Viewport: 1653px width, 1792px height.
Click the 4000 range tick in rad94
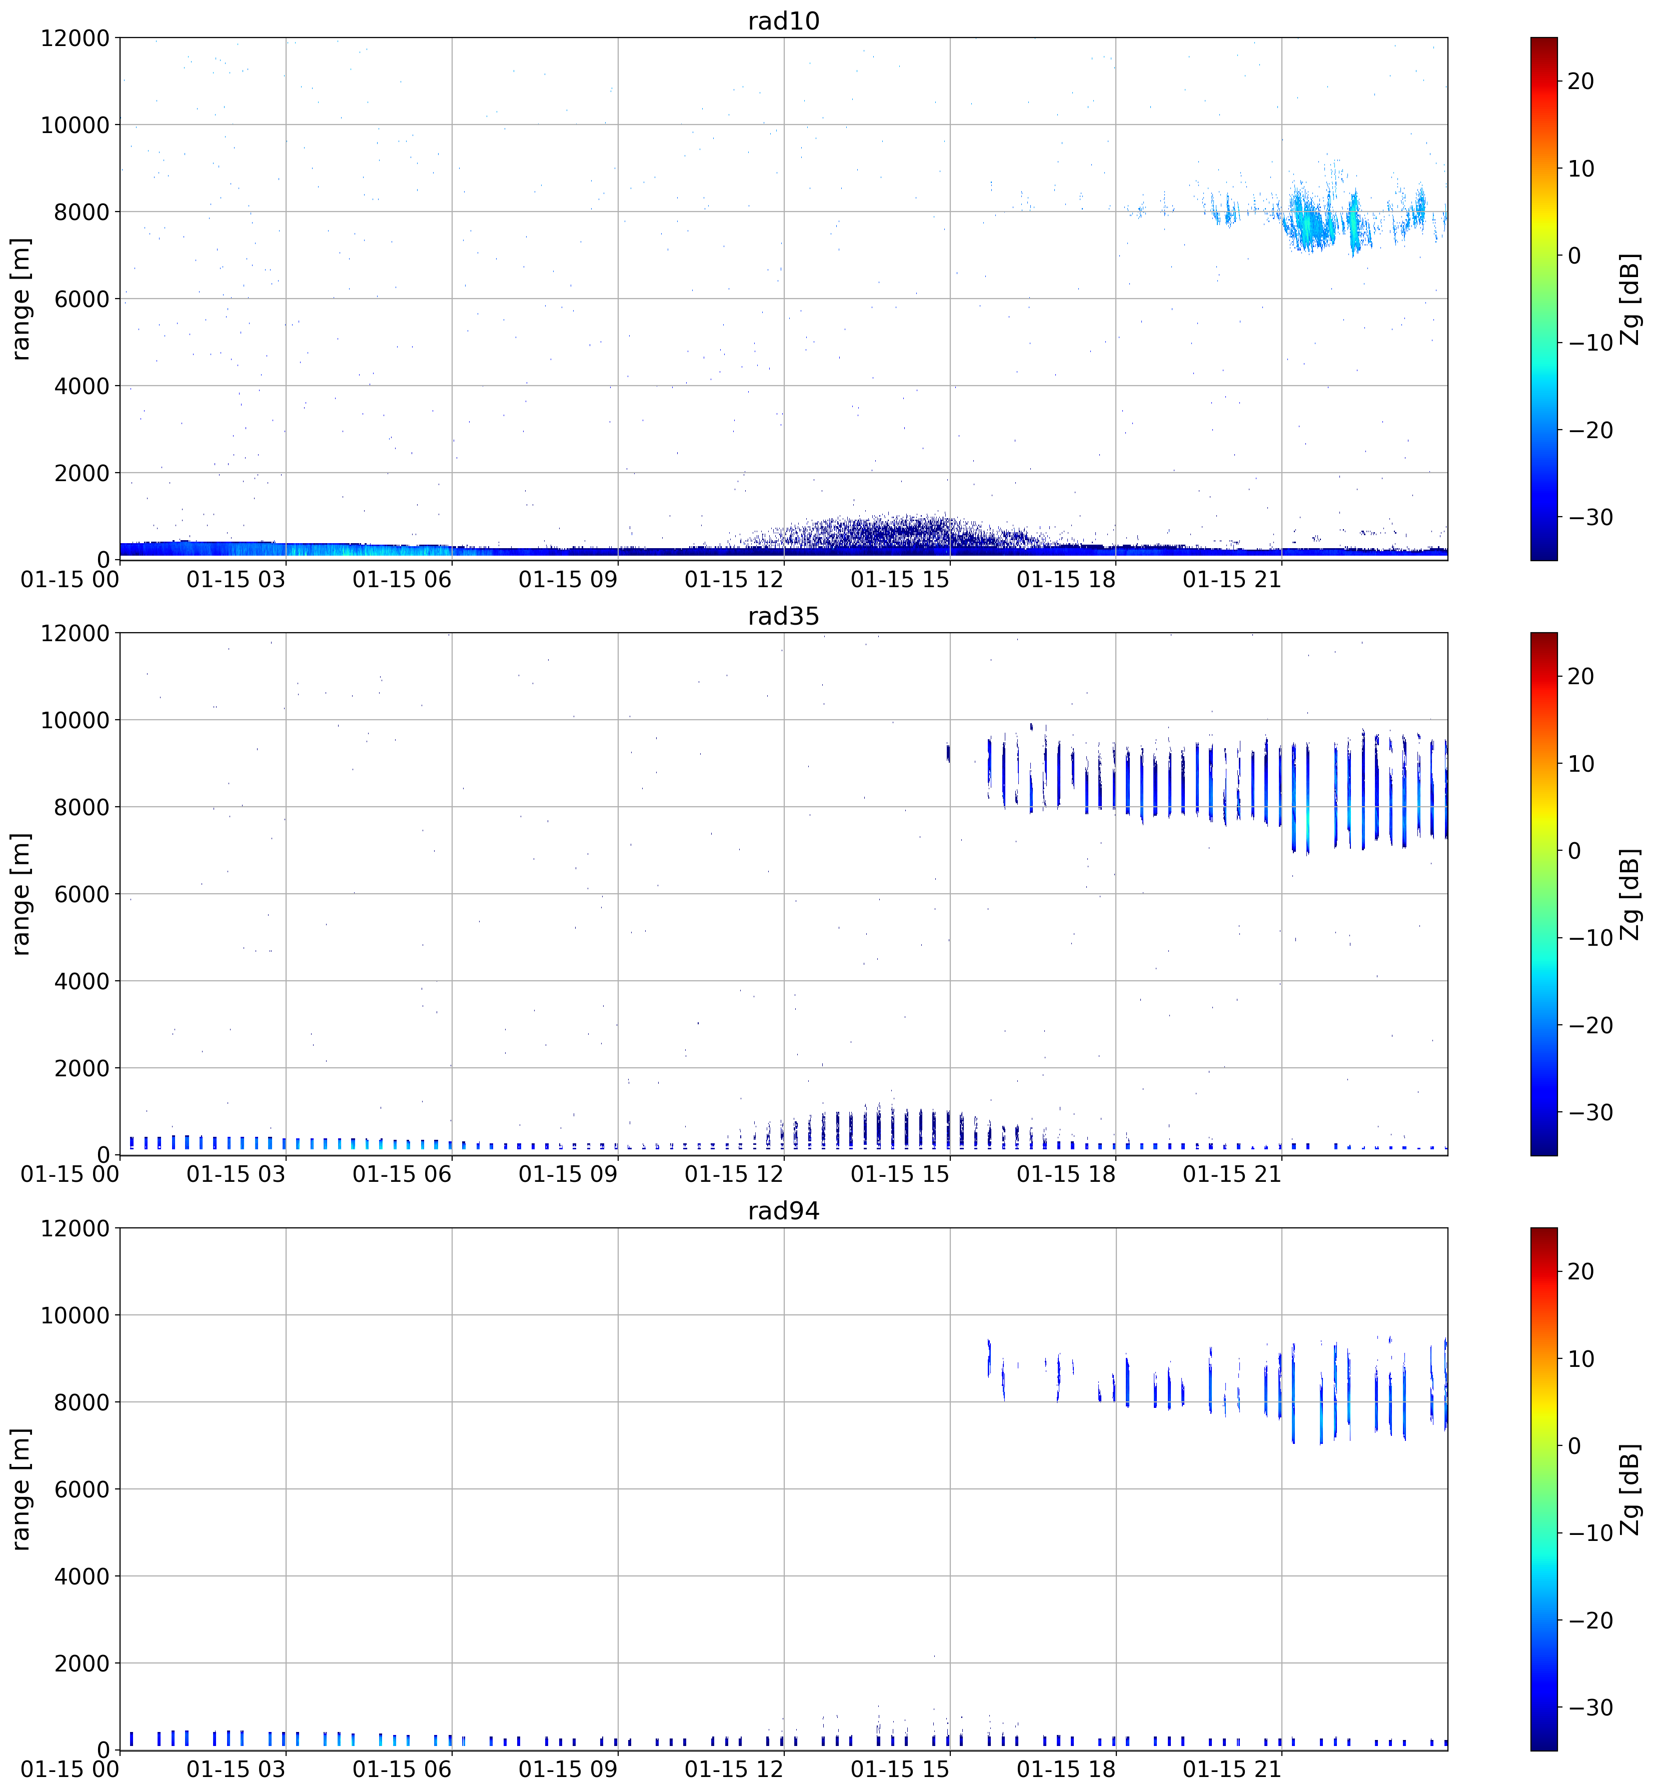(82, 1576)
